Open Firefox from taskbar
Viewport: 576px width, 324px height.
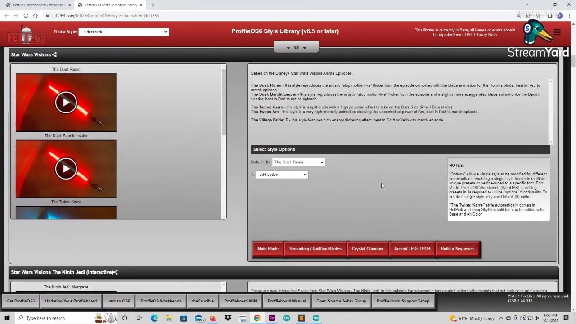[213, 318]
